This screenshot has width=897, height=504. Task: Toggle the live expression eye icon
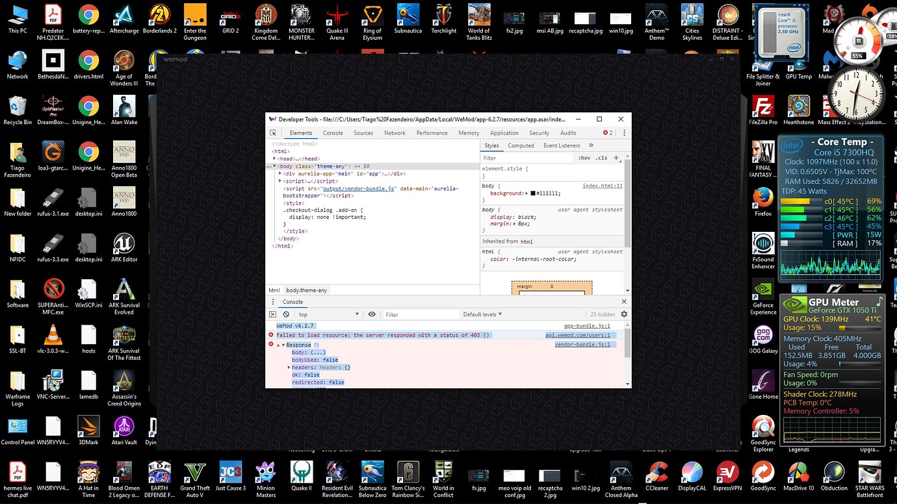(372, 314)
